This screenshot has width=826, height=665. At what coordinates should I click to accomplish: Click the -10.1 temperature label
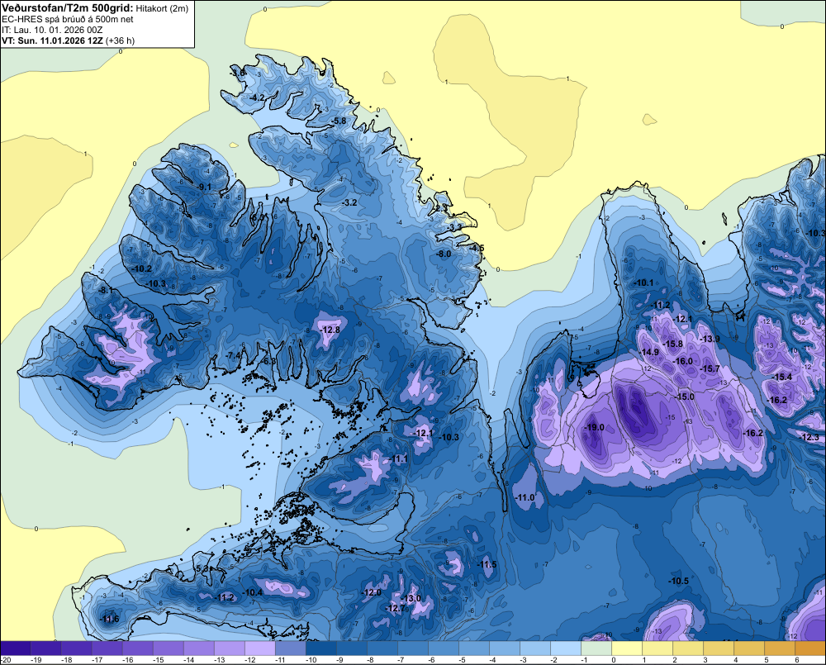tap(643, 283)
